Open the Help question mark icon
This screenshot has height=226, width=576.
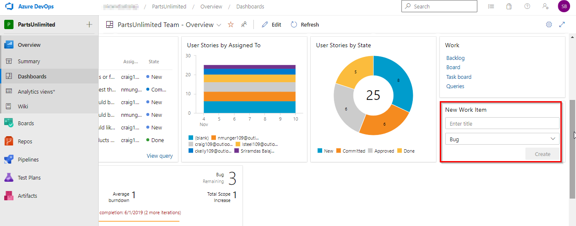click(528, 6)
